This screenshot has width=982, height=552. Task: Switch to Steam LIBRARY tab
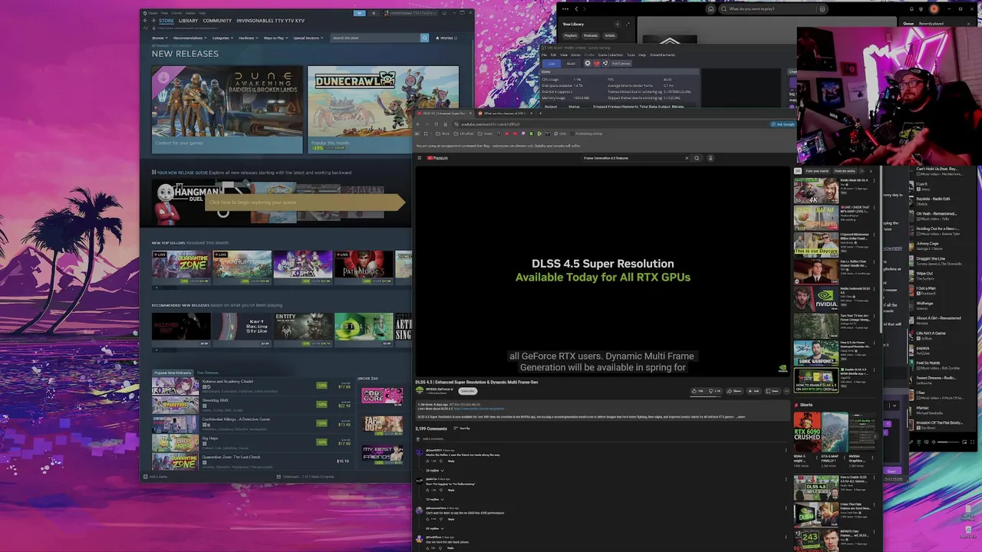(x=188, y=21)
